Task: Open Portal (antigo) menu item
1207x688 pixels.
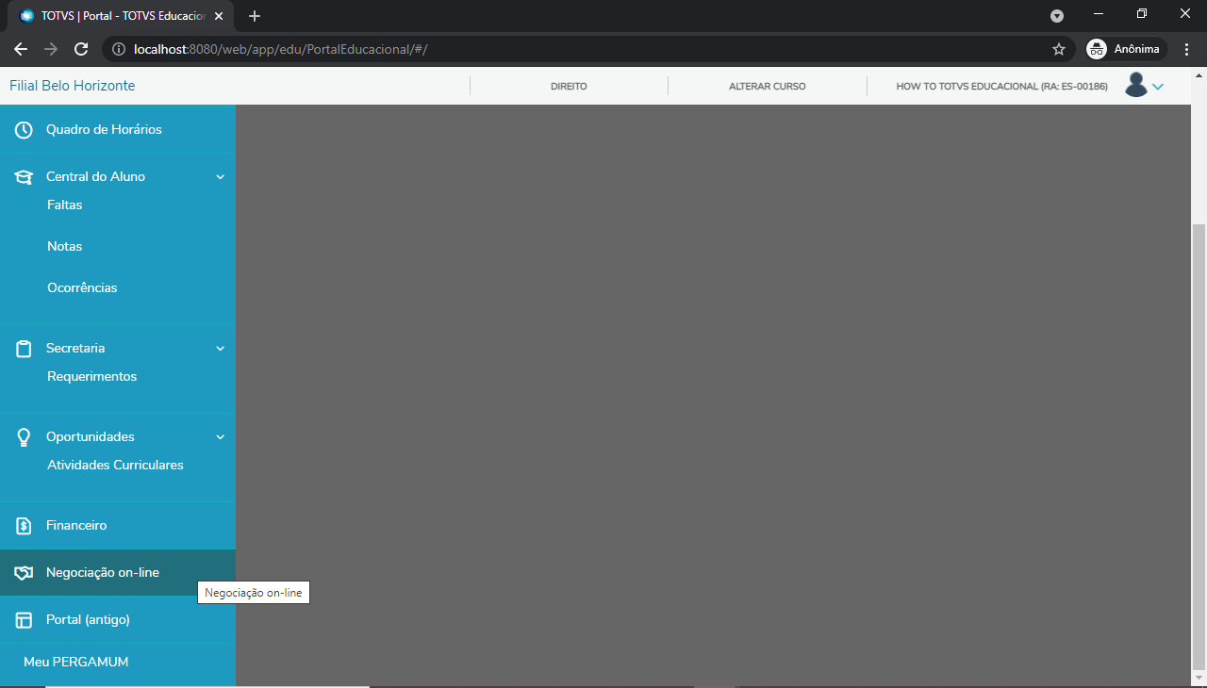Action: coord(118,620)
